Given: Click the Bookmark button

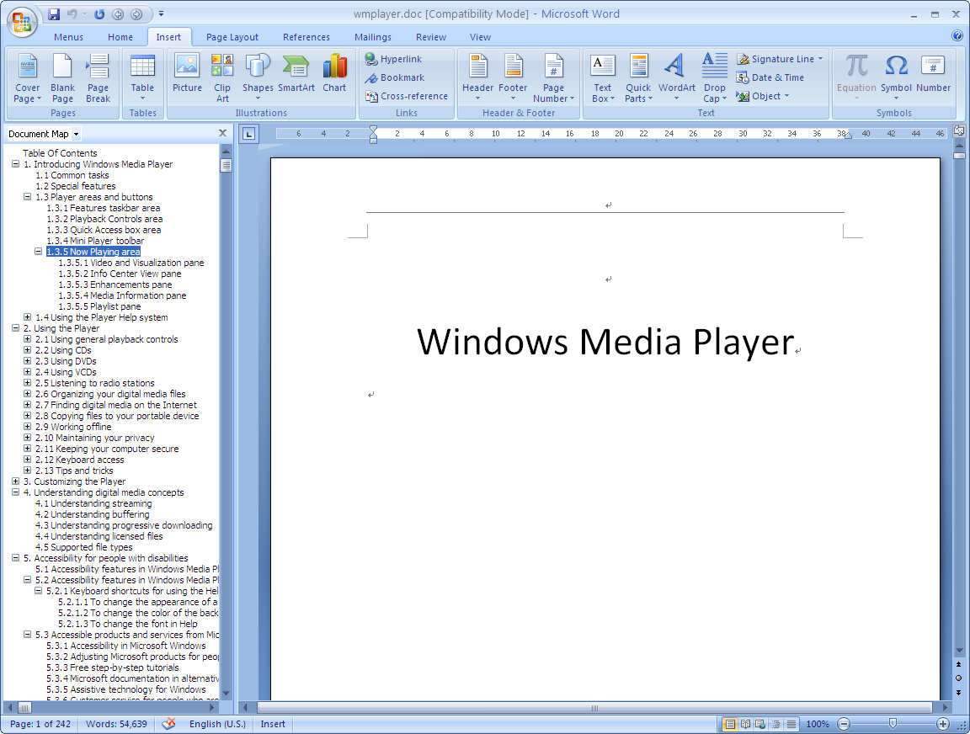Looking at the screenshot, I should click(x=395, y=77).
